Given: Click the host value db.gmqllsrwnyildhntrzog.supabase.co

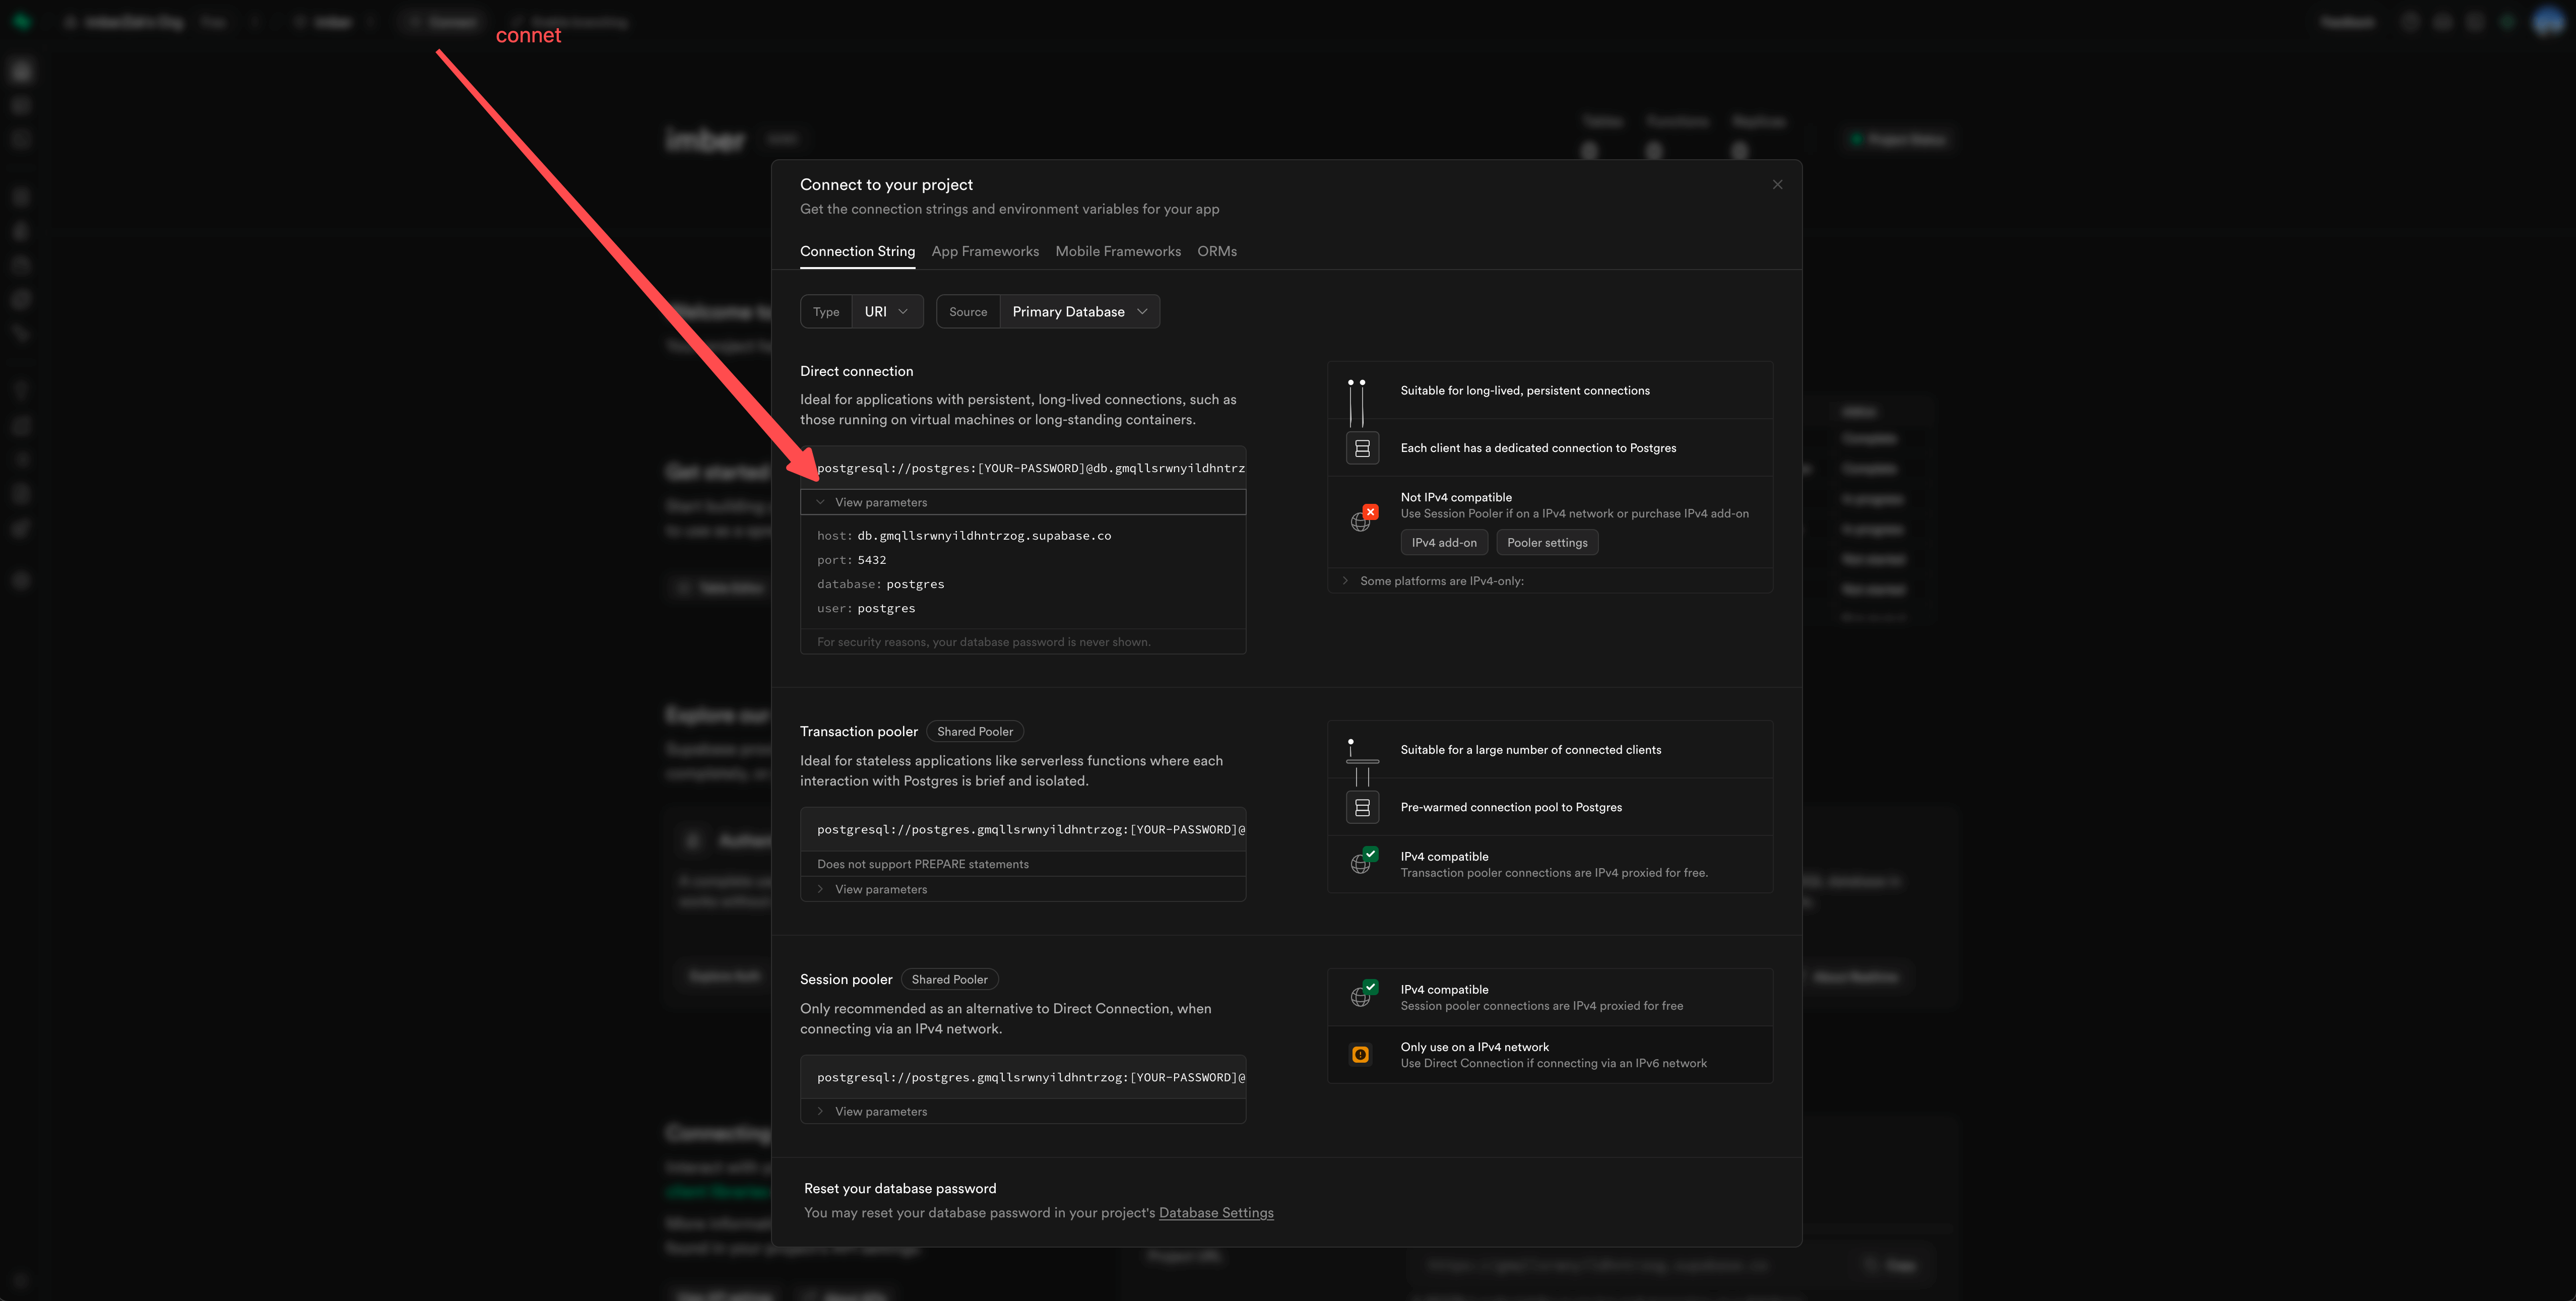Looking at the screenshot, I should 984,536.
